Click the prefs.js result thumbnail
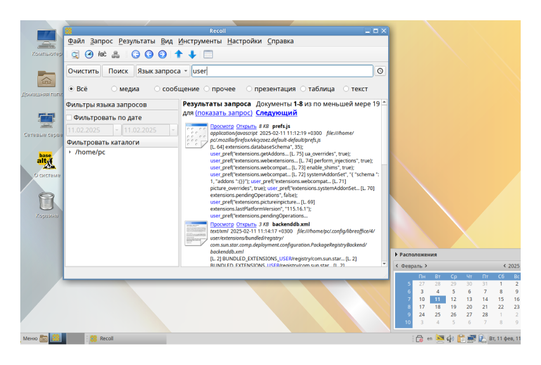This screenshot has height=365, width=541. [197, 136]
